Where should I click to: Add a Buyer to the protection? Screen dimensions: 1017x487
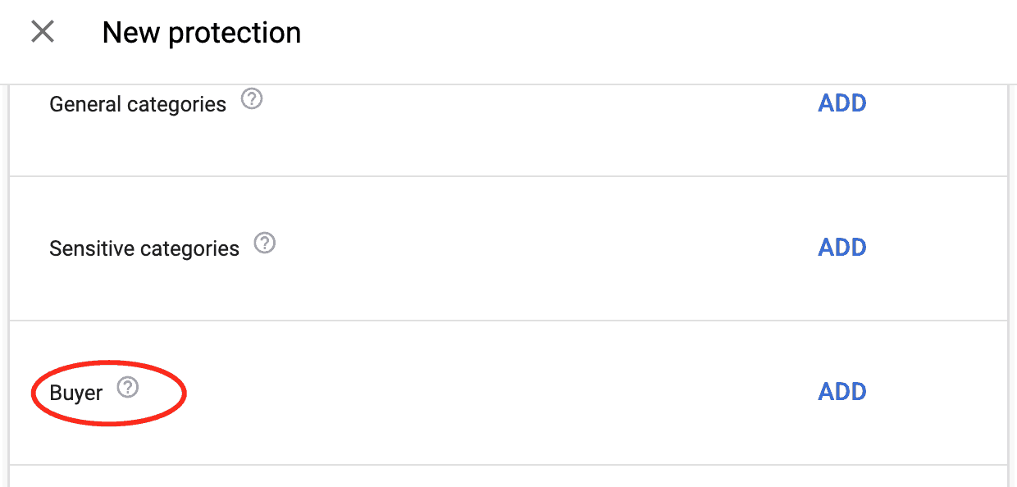point(842,392)
